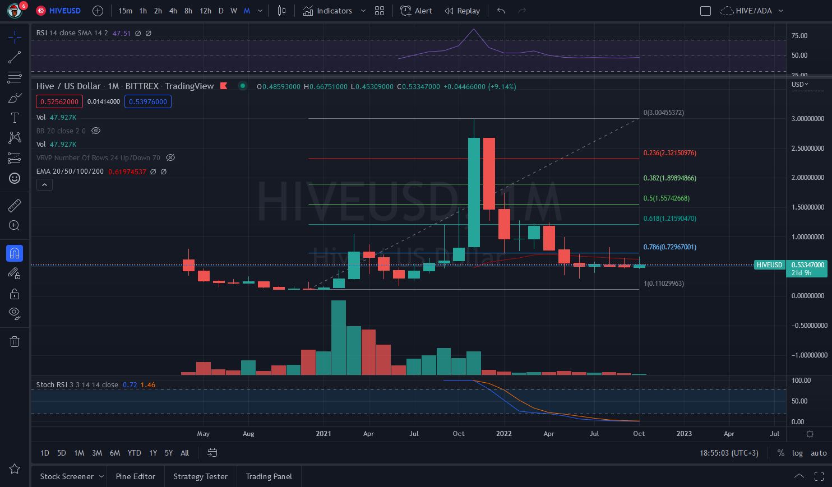The image size is (832, 487).
Task: Click the HIVEUSD price label on scale
Action: 769,265
